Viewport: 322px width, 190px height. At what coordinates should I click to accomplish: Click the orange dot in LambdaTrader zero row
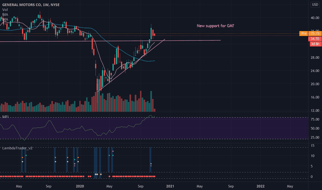101,174
